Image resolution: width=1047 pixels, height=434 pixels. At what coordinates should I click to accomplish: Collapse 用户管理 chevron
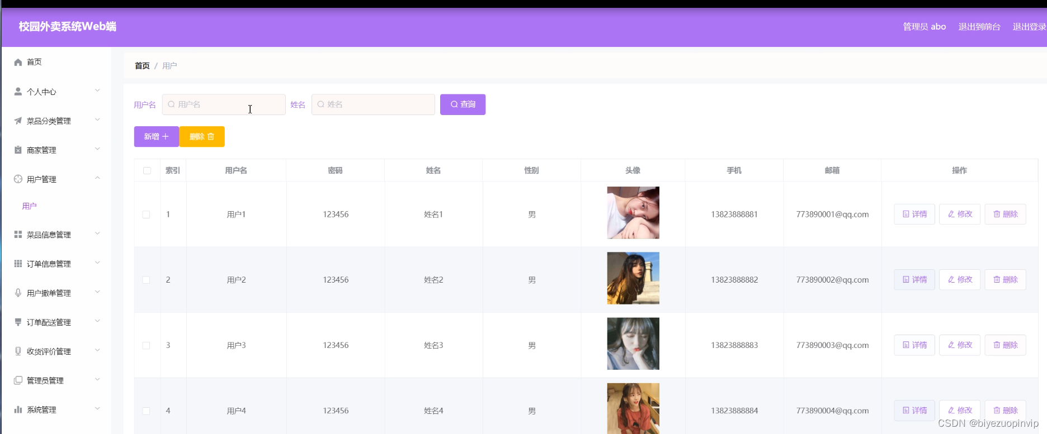pyautogui.click(x=97, y=178)
